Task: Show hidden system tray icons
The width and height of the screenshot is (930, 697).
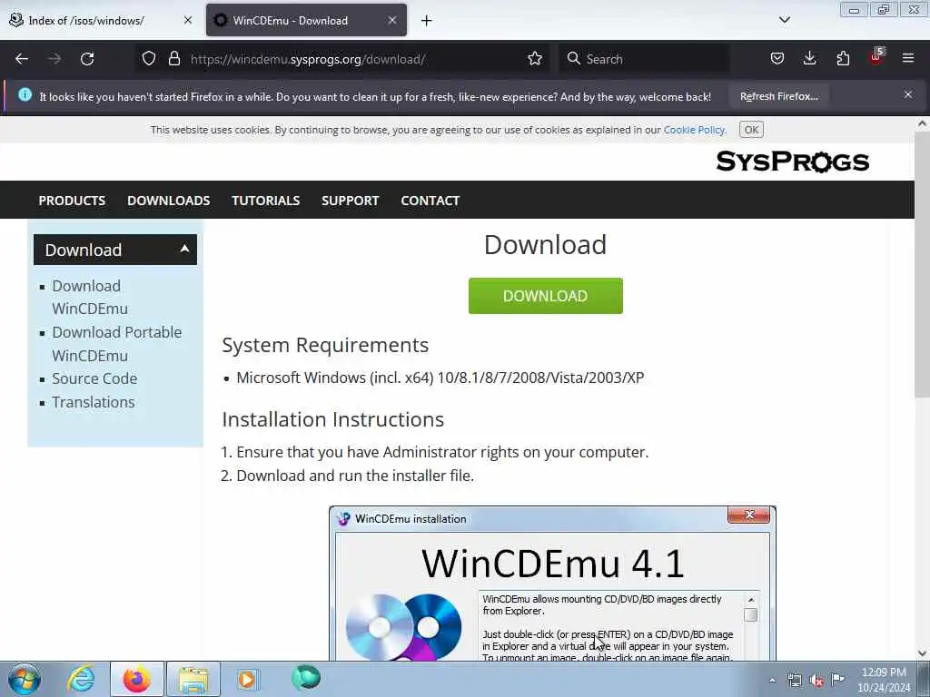Action: point(772,680)
